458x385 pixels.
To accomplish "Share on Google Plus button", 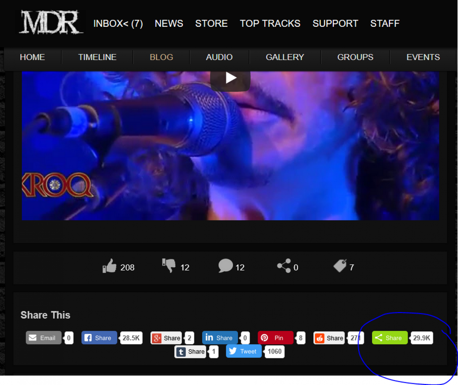I will tap(167, 338).
